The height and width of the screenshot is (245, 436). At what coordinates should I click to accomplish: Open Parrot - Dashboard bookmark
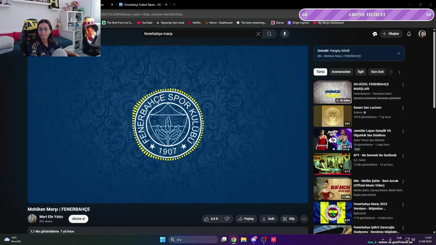218,23
